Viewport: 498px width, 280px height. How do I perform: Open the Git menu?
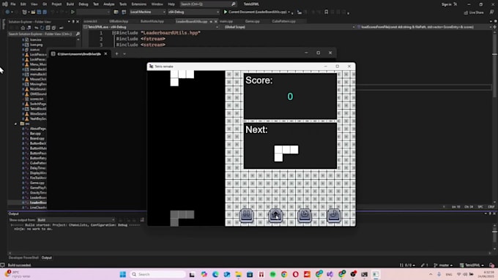click(x=45, y=4)
